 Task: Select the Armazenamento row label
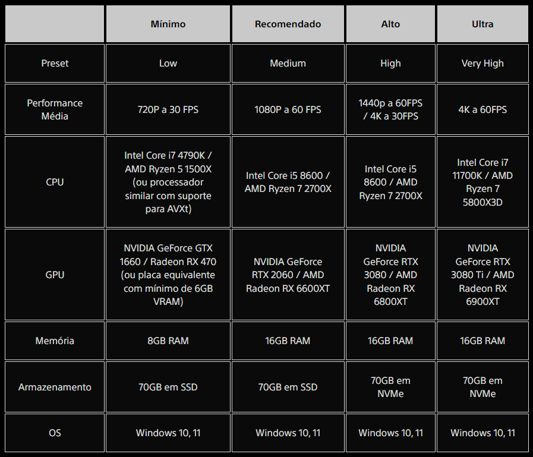coord(55,387)
